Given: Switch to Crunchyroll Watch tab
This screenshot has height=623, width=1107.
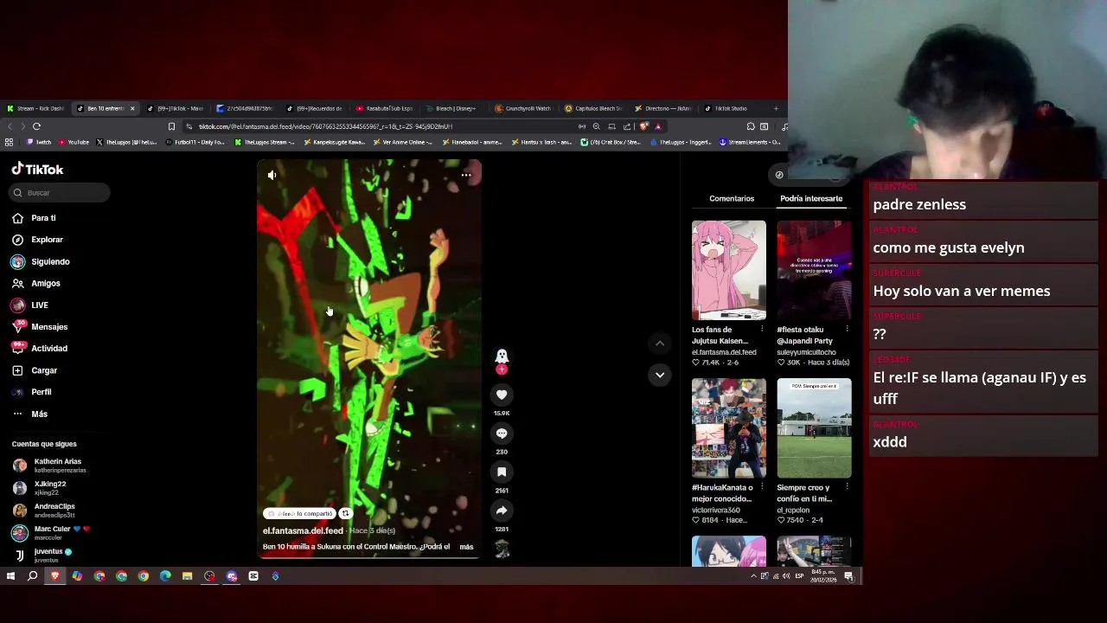Looking at the screenshot, I should 524,108.
